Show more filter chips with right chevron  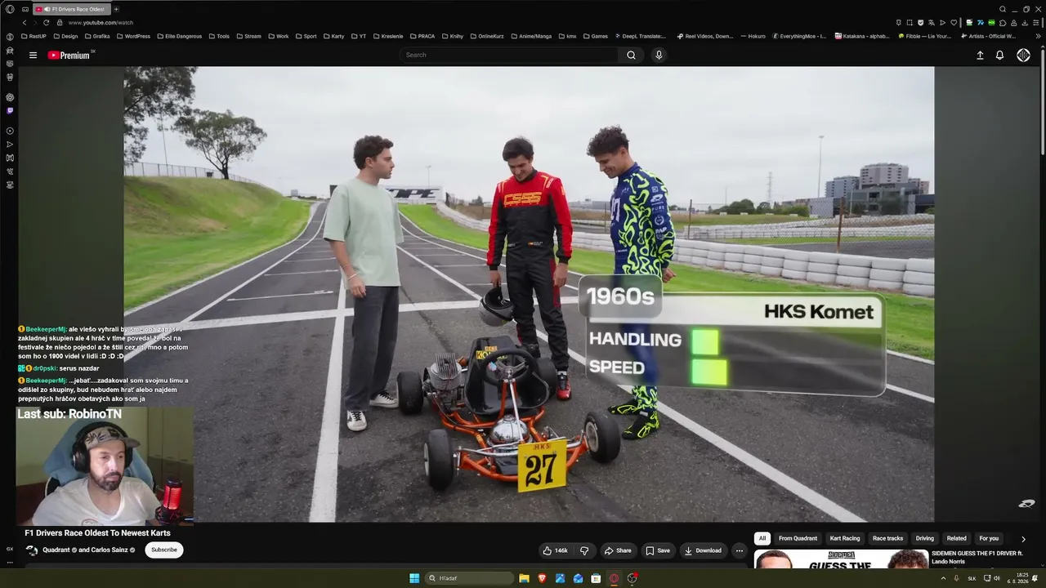click(x=1023, y=539)
